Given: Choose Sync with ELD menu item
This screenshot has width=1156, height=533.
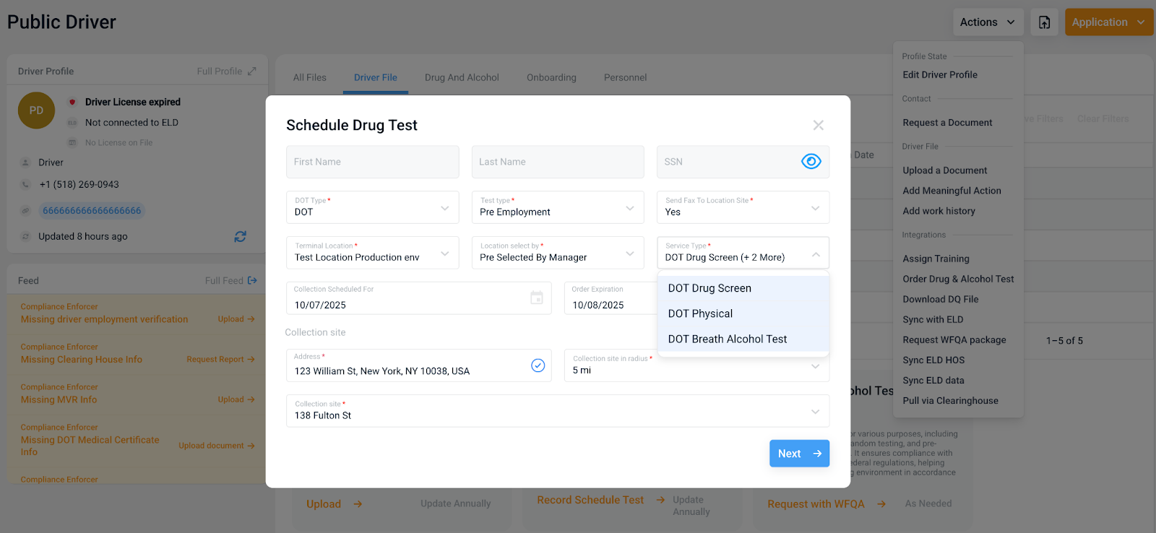Looking at the screenshot, I should click(x=933, y=319).
